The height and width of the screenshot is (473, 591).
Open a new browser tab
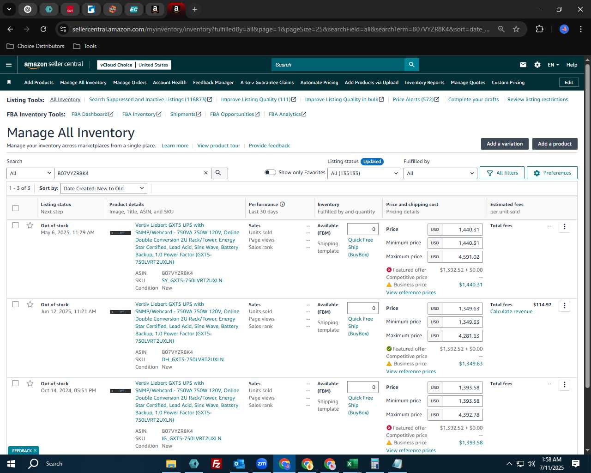click(x=195, y=9)
